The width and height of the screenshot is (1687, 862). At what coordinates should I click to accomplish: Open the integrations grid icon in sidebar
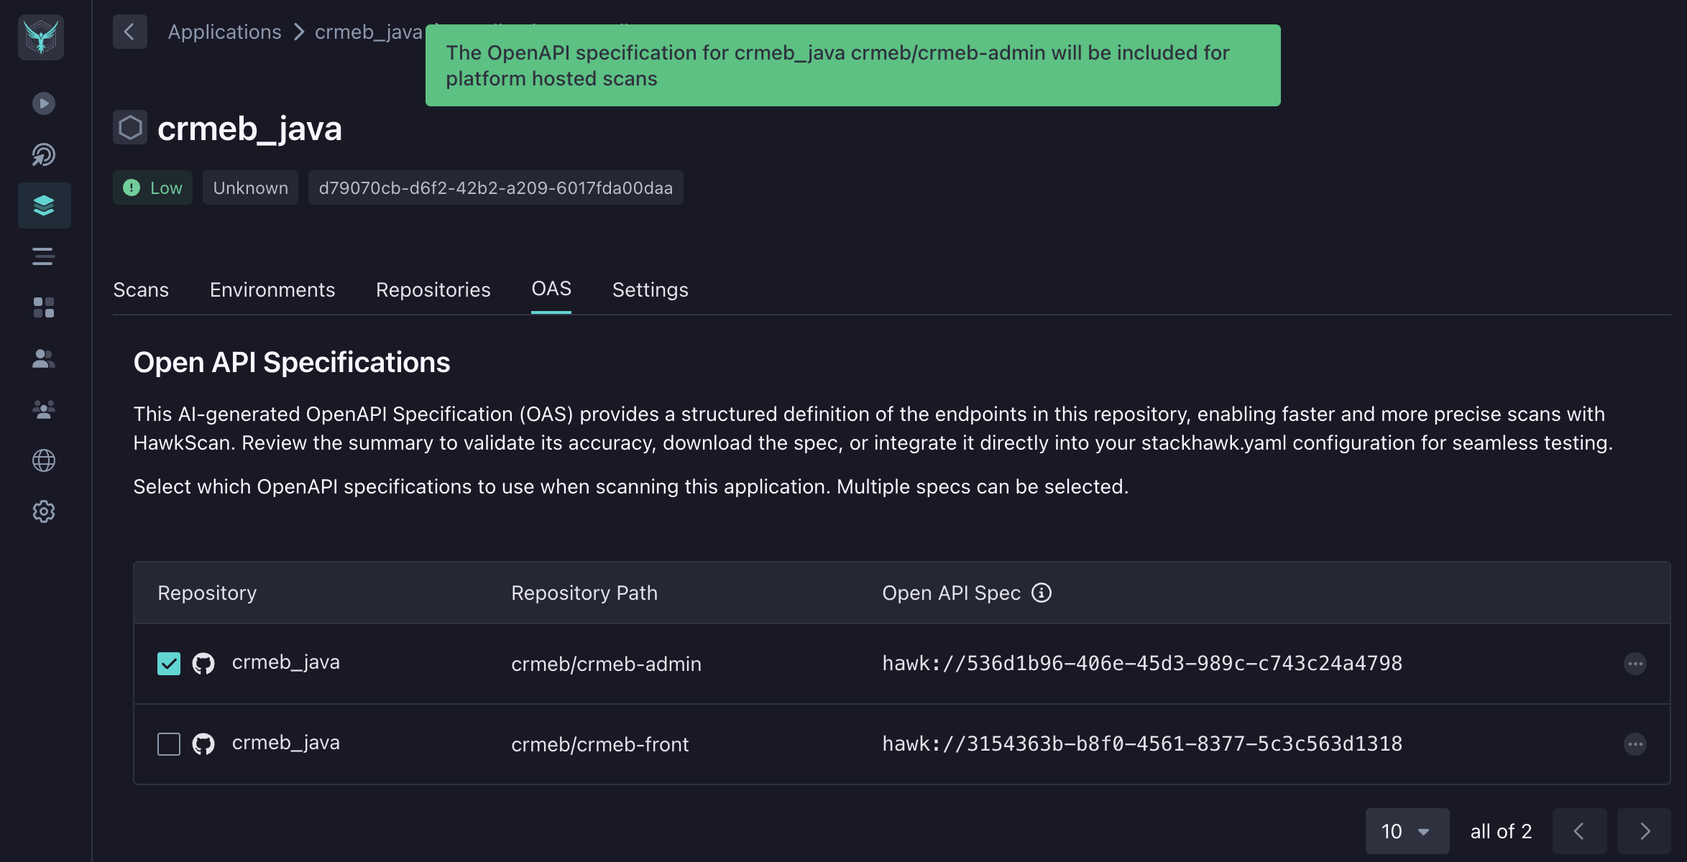point(43,307)
